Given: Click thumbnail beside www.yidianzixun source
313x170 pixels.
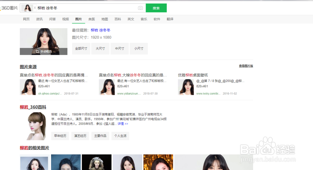Looking at the screenshot, I should pyautogui.click(x=107, y=87).
